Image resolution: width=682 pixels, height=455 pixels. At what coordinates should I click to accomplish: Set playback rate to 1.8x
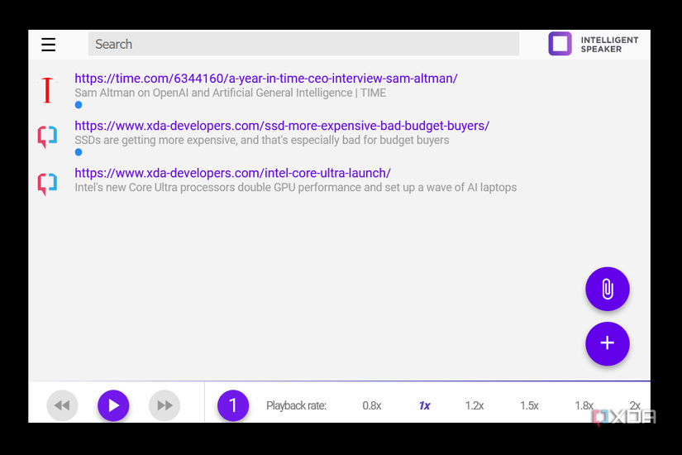click(584, 406)
